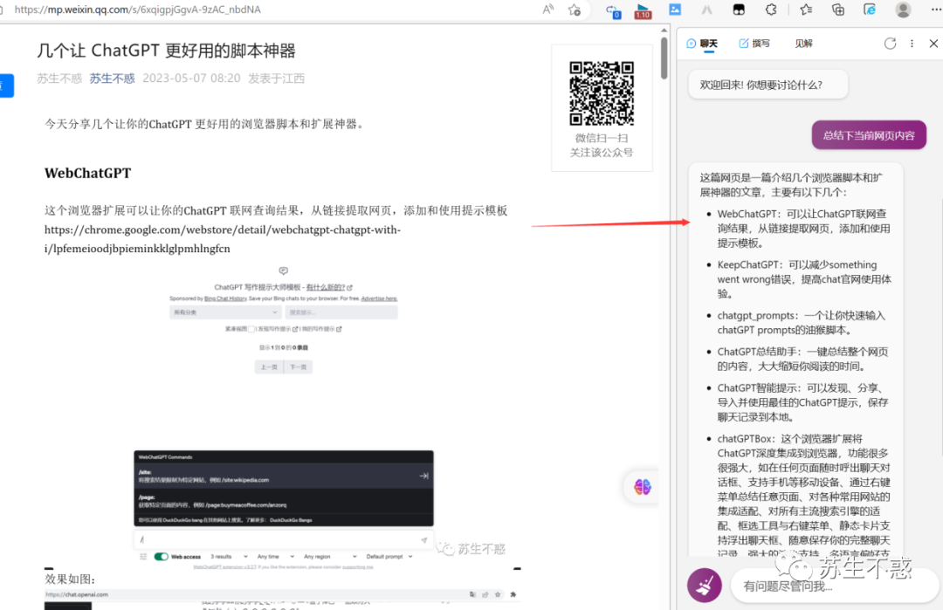Click the WeChat QR code image

point(602,93)
